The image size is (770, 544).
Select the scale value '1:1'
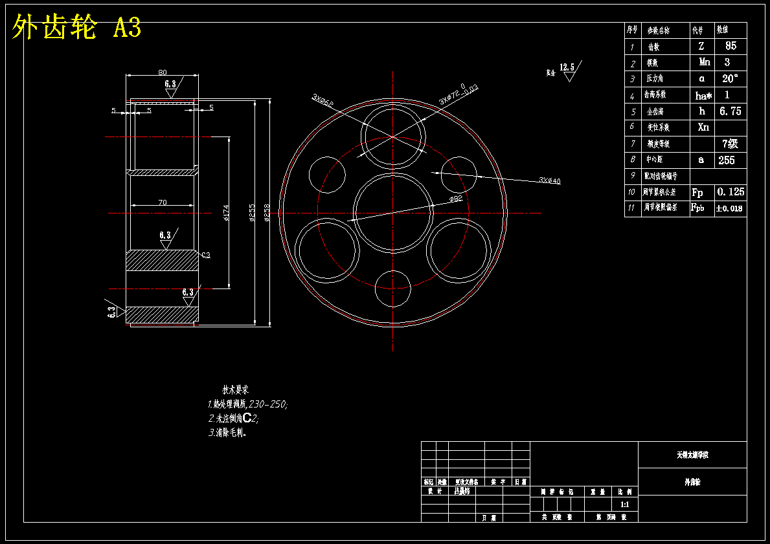tap(625, 505)
